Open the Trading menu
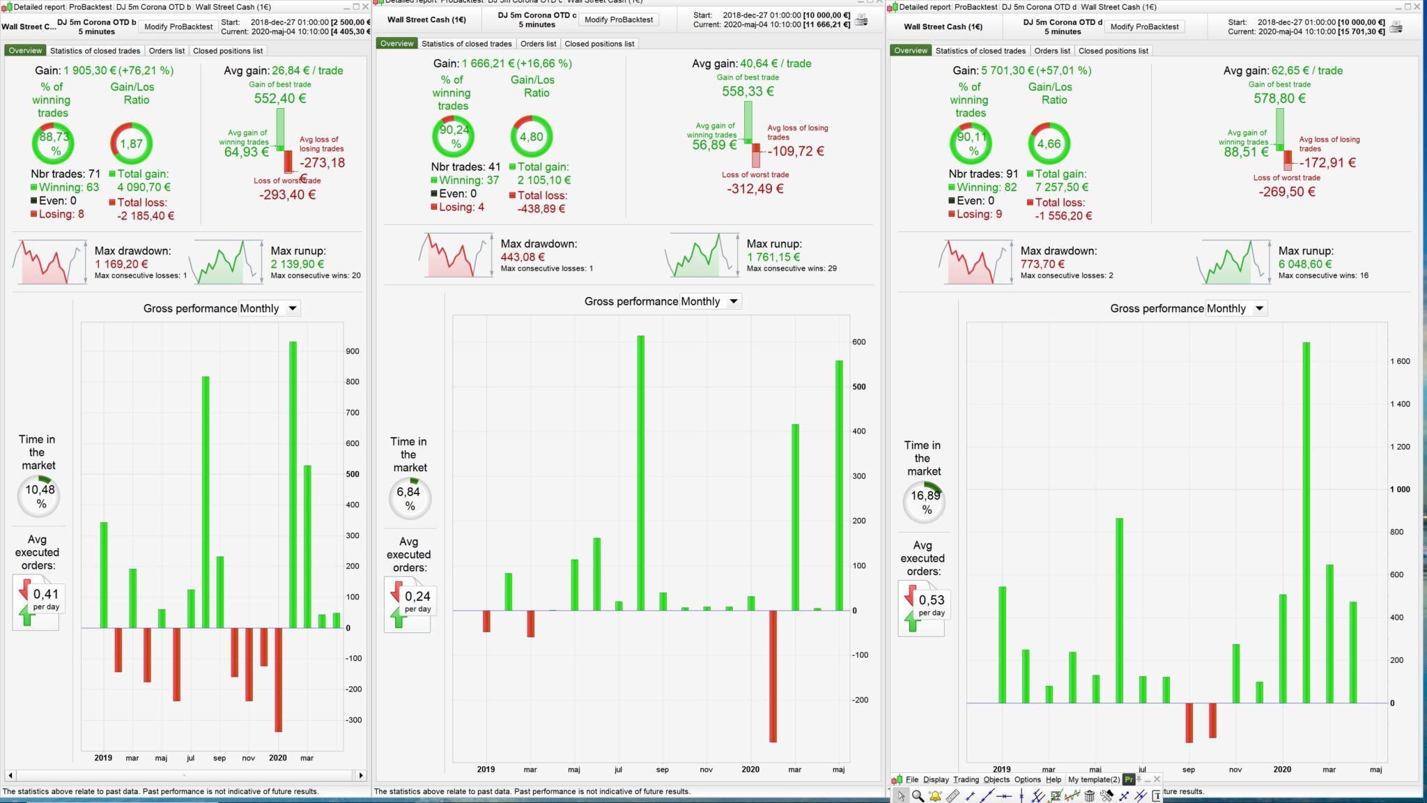This screenshot has height=803, width=1427. click(x=966, y=779)
